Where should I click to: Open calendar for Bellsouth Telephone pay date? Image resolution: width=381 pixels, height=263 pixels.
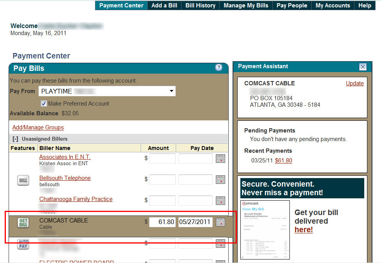coord(220,180)
